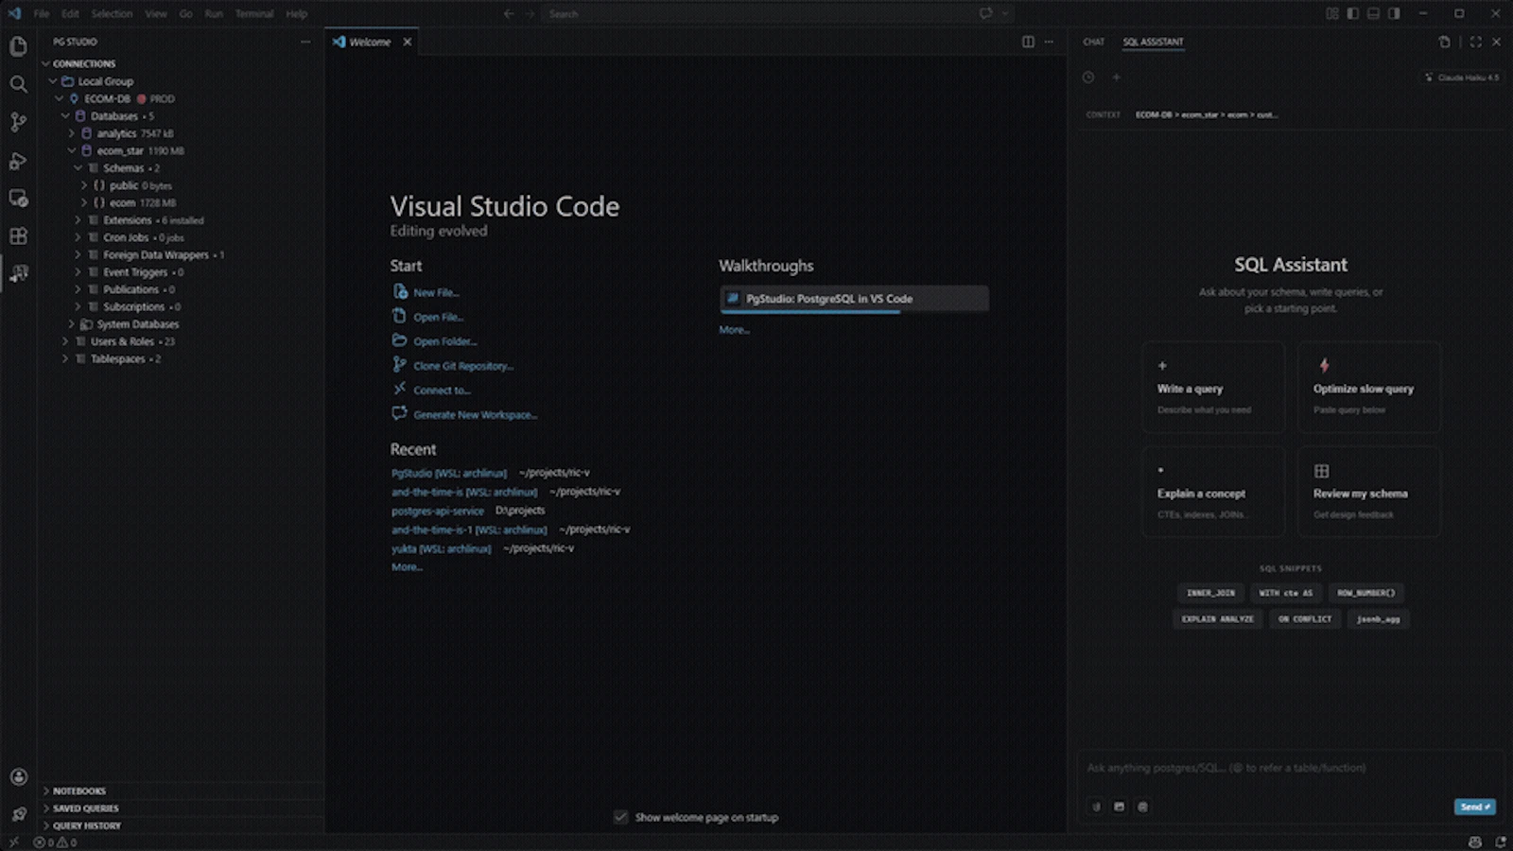Open Remote Explorer in activity bar
The height and width of the screenshot is (851, 1513).
(x=18, y=199)
